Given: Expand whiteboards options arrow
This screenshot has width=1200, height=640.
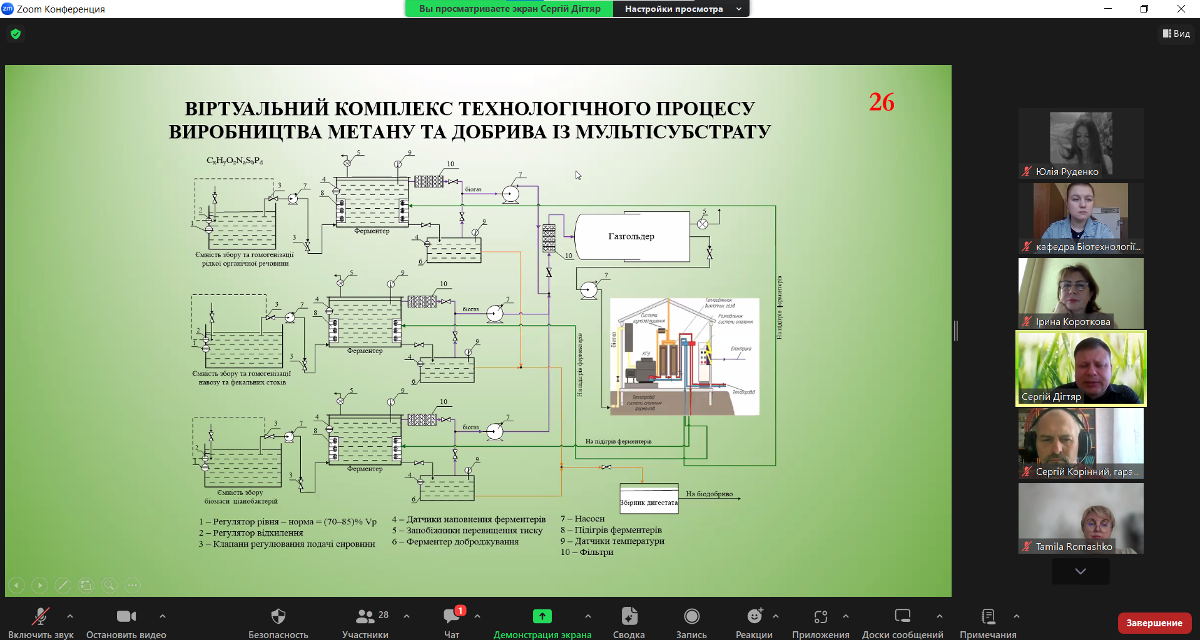Looking at the screenshot, I should (940, 616).
